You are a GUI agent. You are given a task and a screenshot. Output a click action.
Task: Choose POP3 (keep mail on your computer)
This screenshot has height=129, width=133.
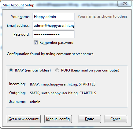(57, 70)
